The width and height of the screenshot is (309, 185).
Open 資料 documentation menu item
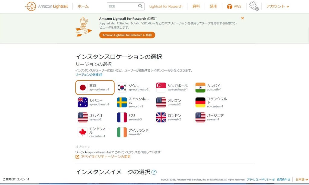[x=196, y=6]
